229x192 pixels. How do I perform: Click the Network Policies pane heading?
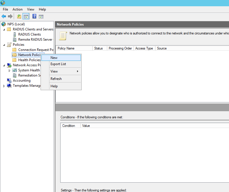(x=70, y=24)
